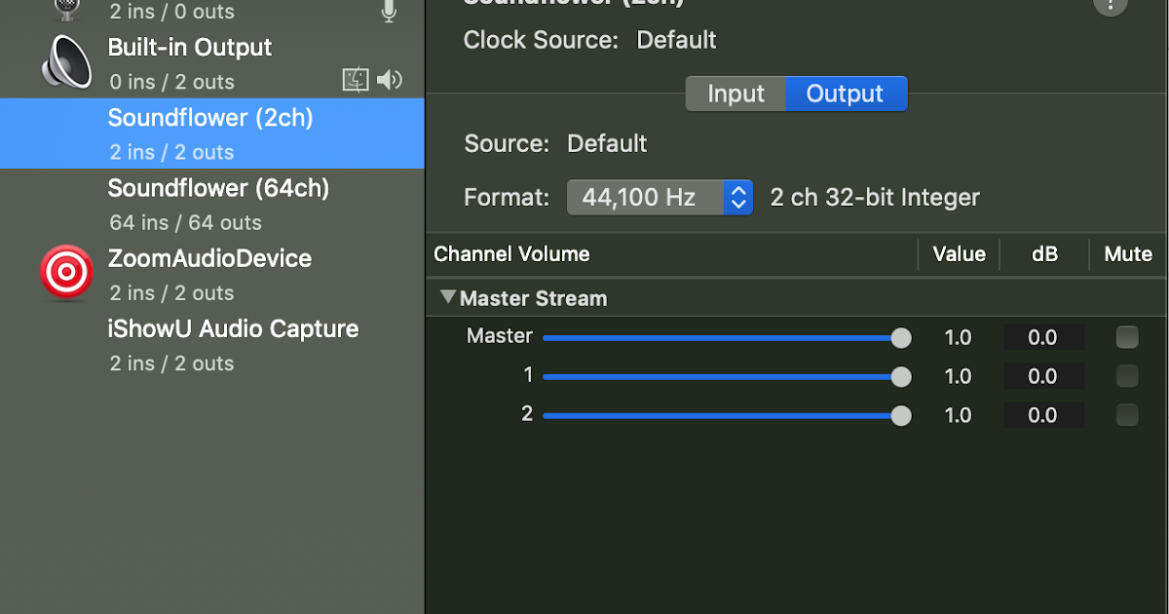This screenshot has width=1169, height=614.
Task: Collapse the Master Stream section
Action: [448, 298]
